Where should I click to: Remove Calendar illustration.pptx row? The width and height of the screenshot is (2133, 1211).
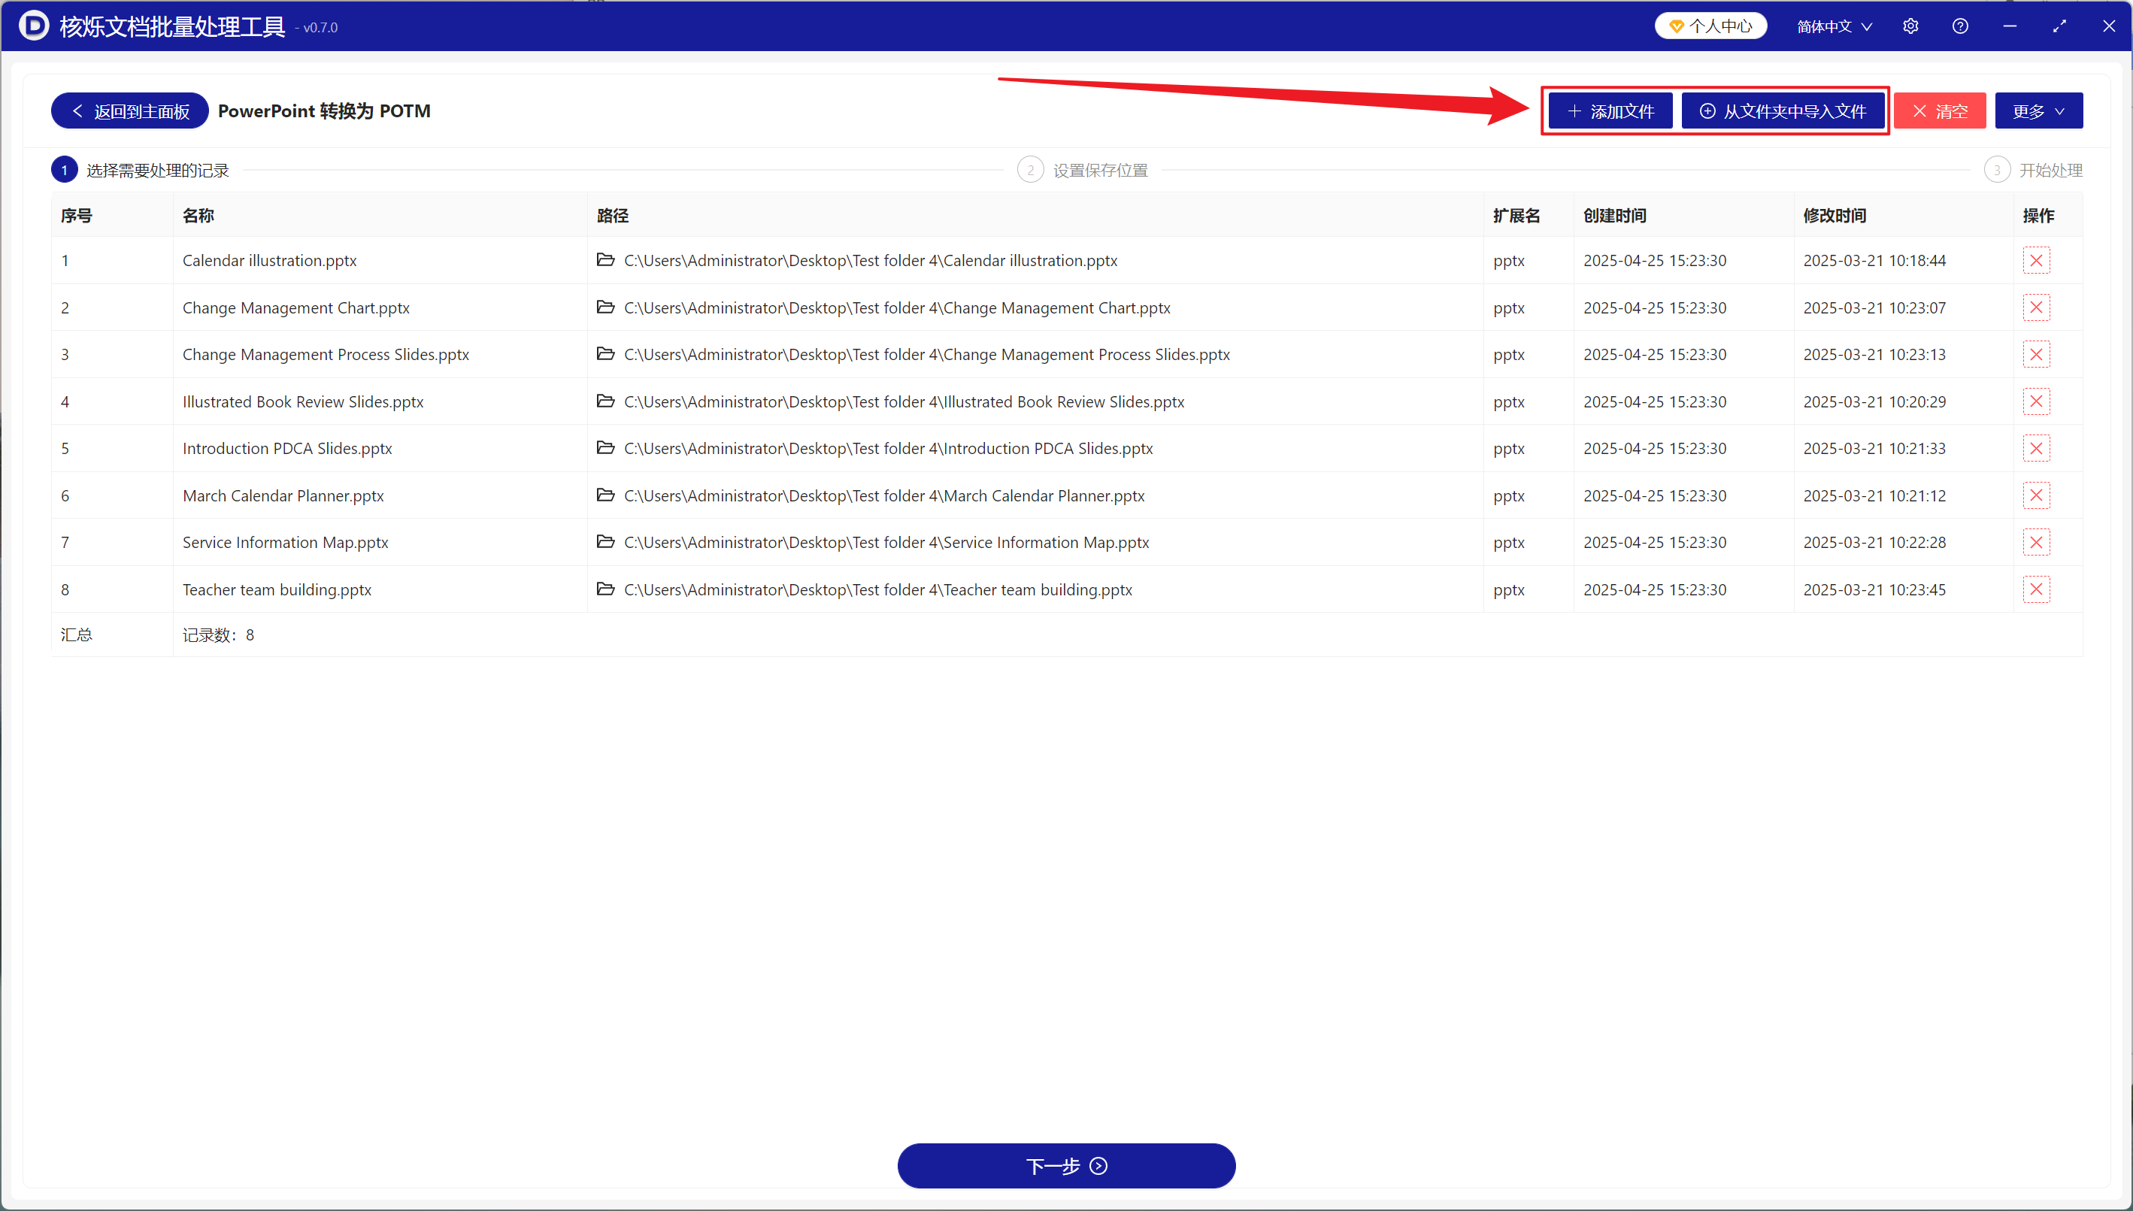pyautogui.click(x=2036, y=260)
